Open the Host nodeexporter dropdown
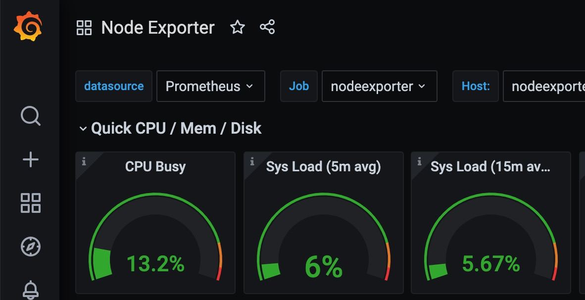 [x=544, y=86]
